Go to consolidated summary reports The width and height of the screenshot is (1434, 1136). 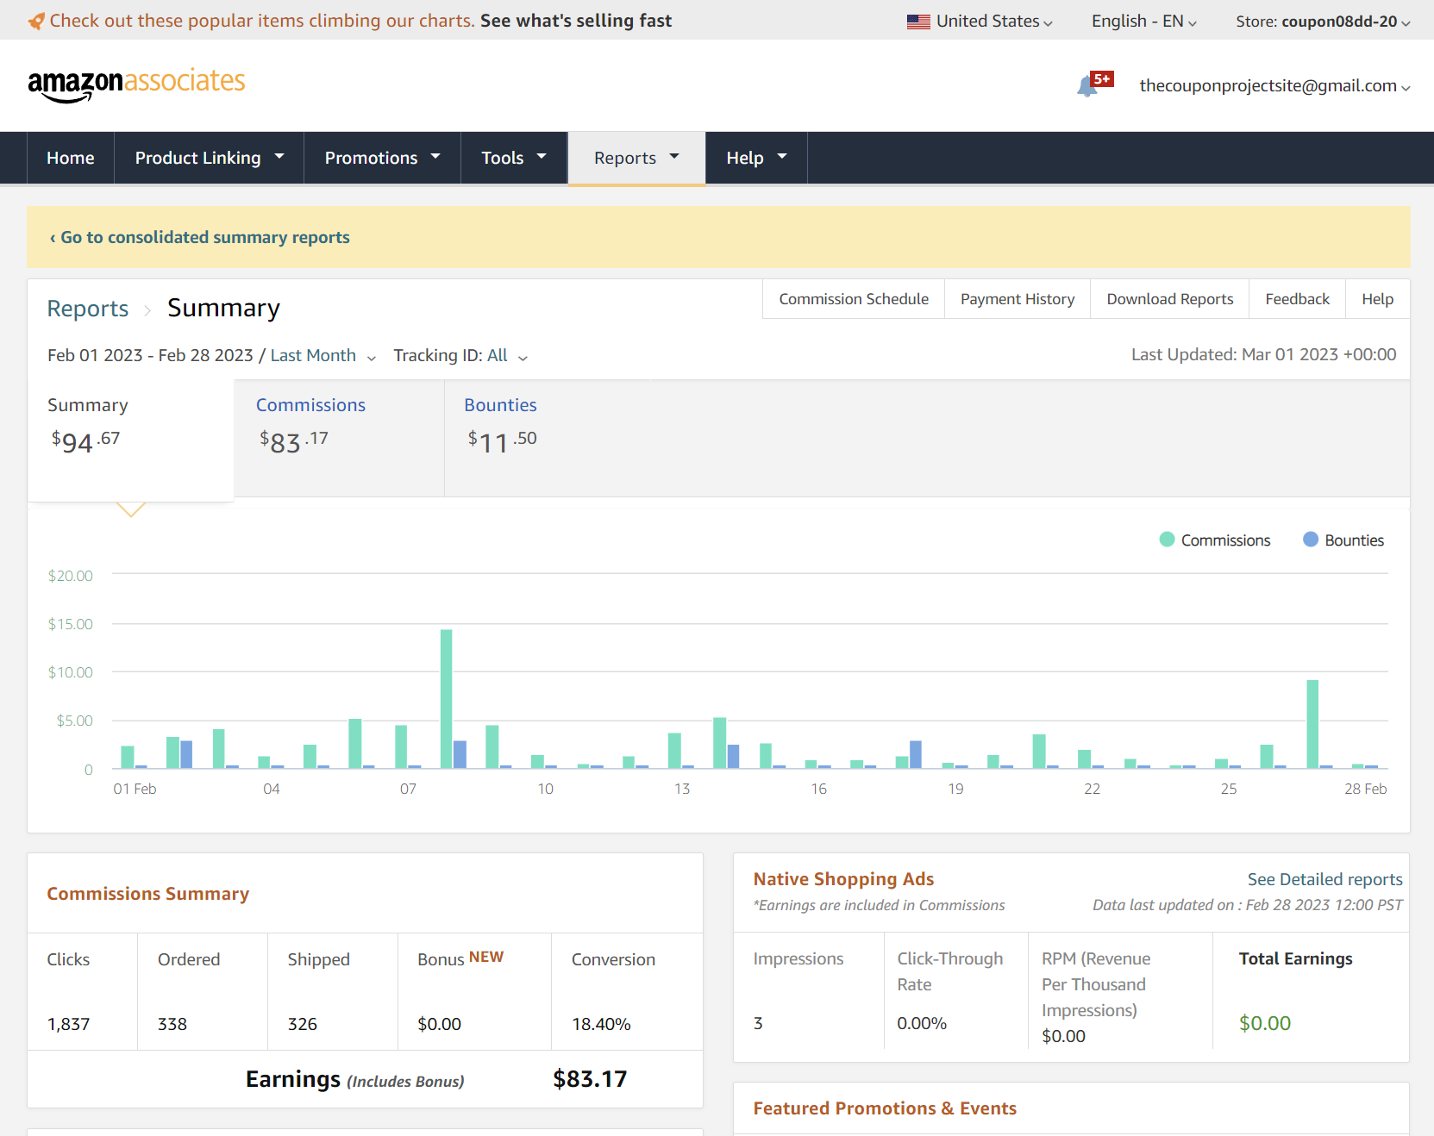point(200,237)
